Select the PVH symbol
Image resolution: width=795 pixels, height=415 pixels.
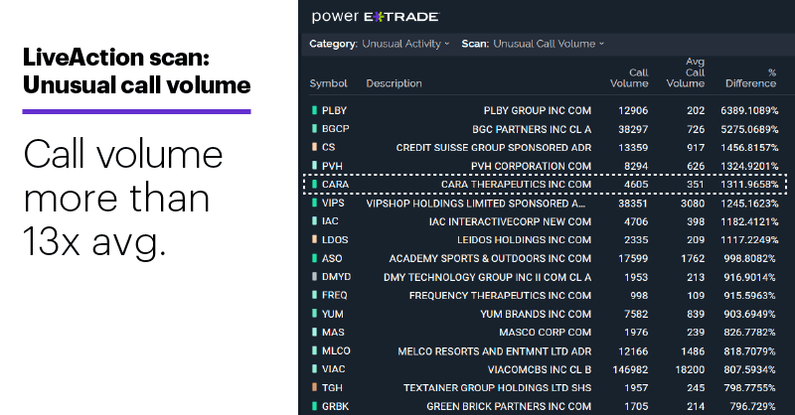[332, 166]
